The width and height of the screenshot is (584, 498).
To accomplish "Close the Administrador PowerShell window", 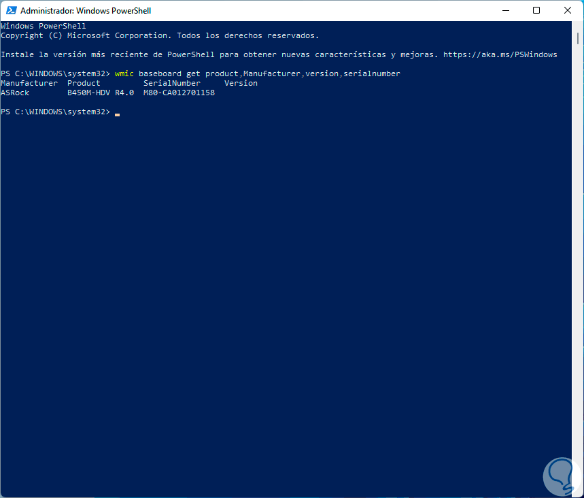I will pos(567,10).
